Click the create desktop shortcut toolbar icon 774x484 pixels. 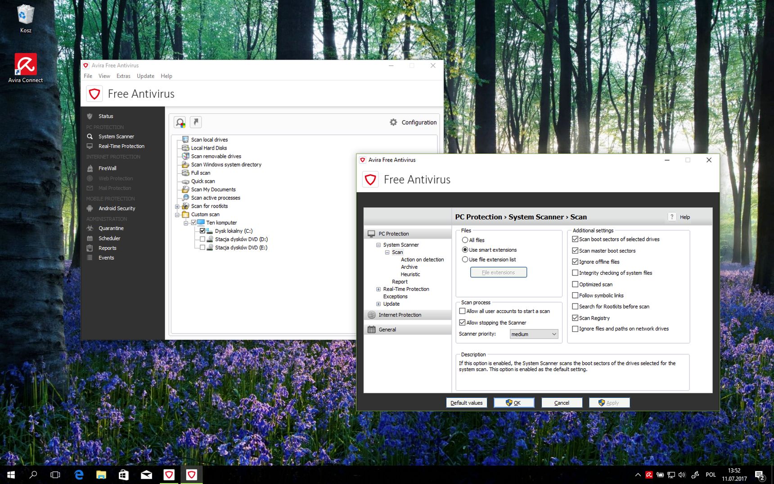(196, 122)
